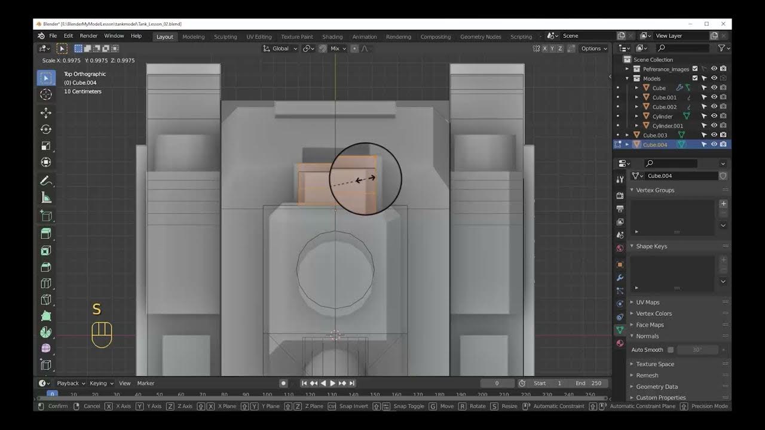Screen dimensions: 765x430
Task: Select the Inset Faces tool
Action: 46,250
